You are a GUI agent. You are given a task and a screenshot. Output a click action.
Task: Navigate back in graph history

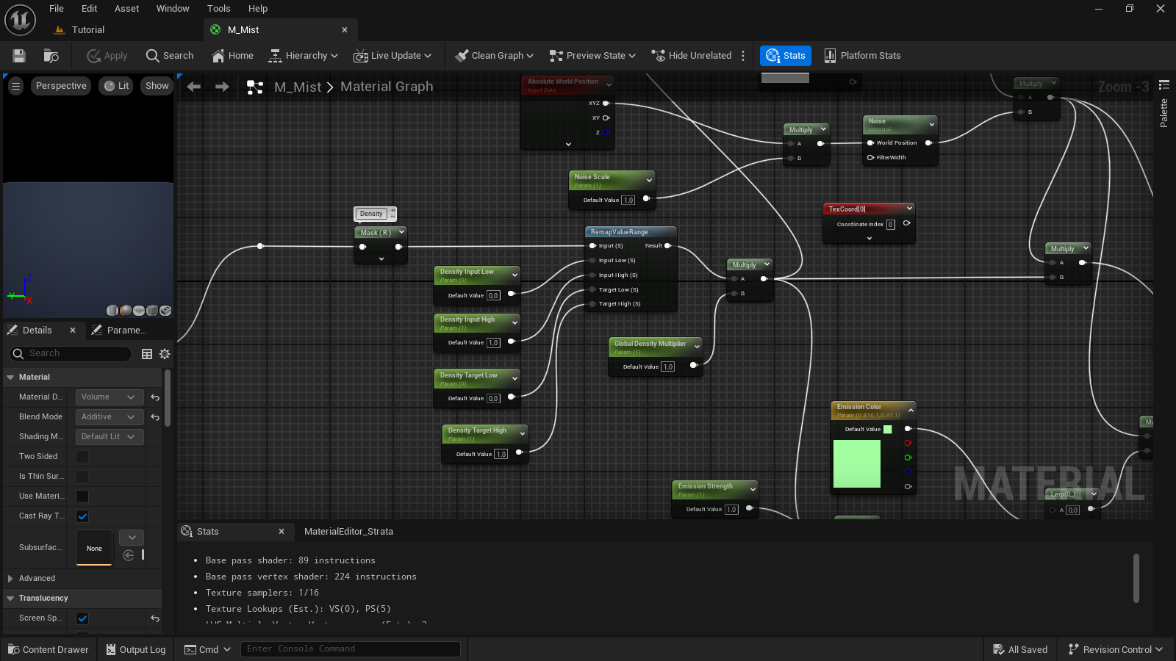click(194, 87)
